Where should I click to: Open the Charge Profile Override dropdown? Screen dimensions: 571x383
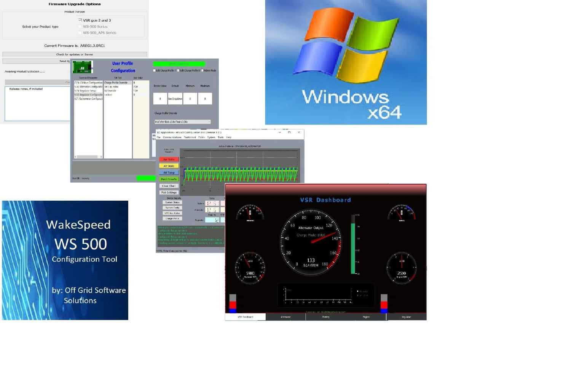pos(182,122)
